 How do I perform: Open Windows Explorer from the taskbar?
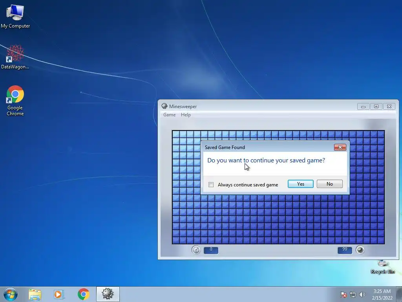pos(35,294)
